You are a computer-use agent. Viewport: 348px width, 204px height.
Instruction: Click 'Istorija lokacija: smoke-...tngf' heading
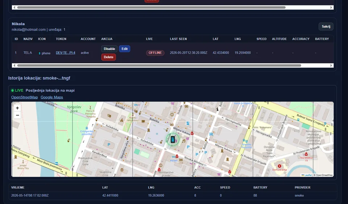[39, 78]
